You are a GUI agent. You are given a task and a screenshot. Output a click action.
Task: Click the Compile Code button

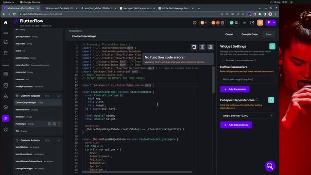[249, 35]
